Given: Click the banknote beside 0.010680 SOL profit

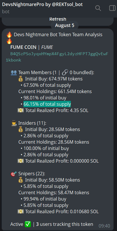Looking at the screenshot, I should 21,211.
